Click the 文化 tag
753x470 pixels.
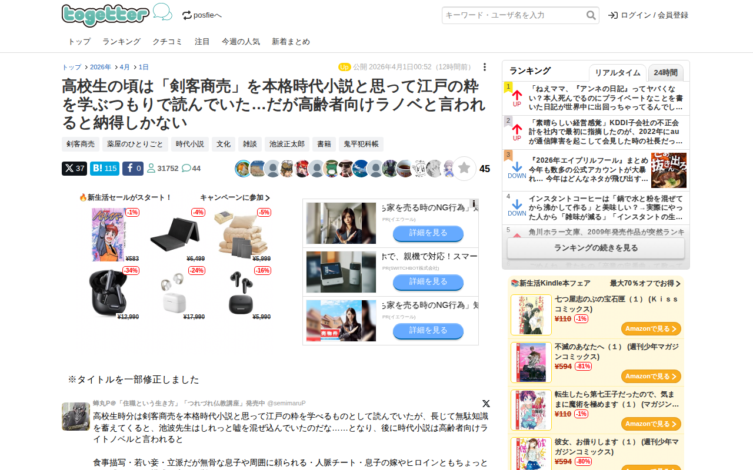[x=224, y=144]
